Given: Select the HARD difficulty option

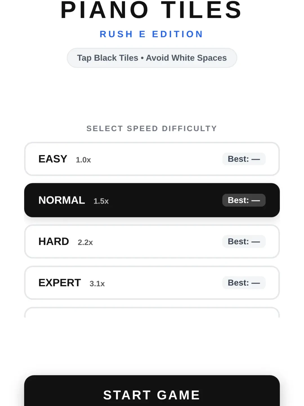Looking at the screenshot, I should click(x=152, y=242).
